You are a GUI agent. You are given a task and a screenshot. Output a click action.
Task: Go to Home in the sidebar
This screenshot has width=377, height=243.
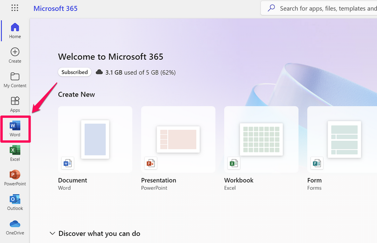[15, 31]
